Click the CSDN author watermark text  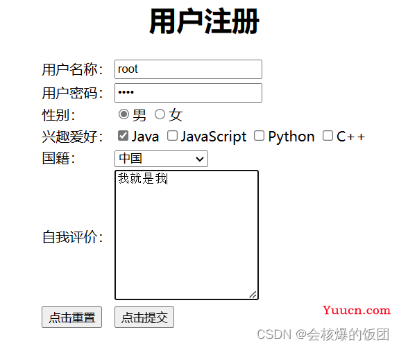(x=323, y=334)
